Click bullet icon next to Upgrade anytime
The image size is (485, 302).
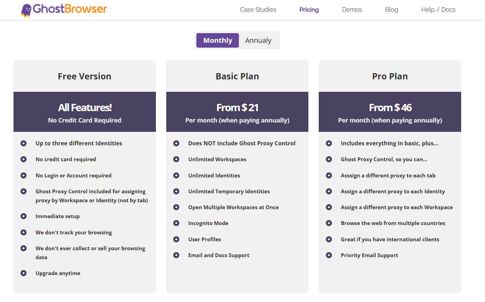(x=24, y=273)
